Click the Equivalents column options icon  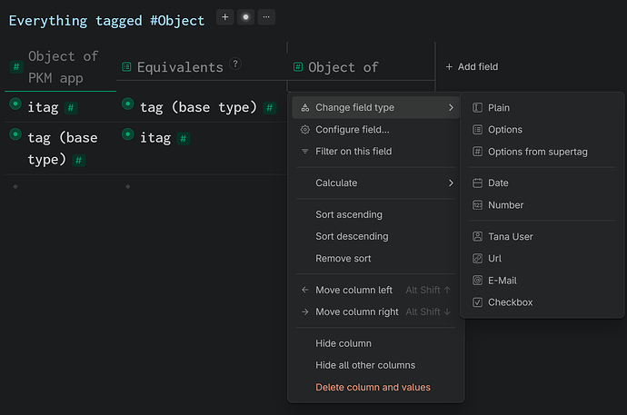point(126,67)
